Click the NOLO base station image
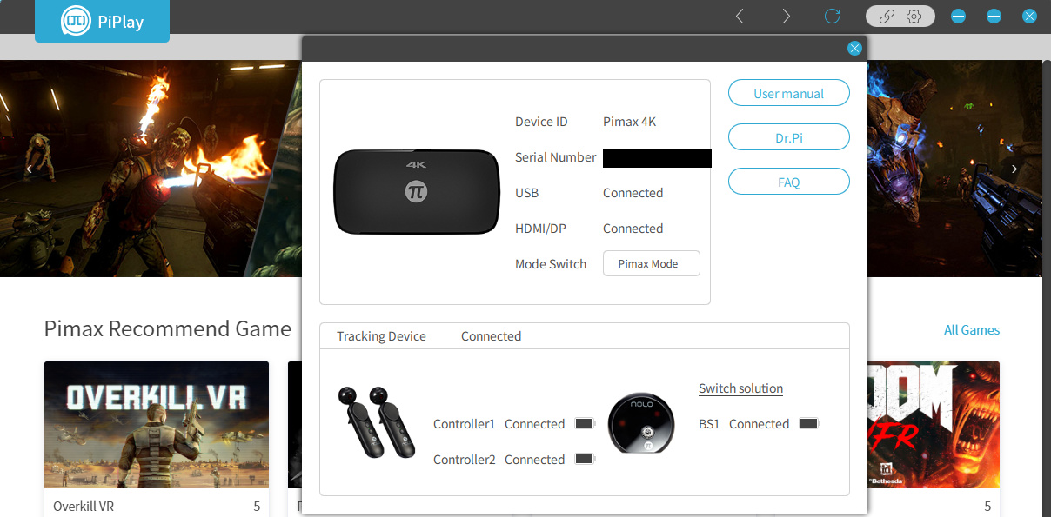This screenshot has width=1051, height=517. pos(640,423)
